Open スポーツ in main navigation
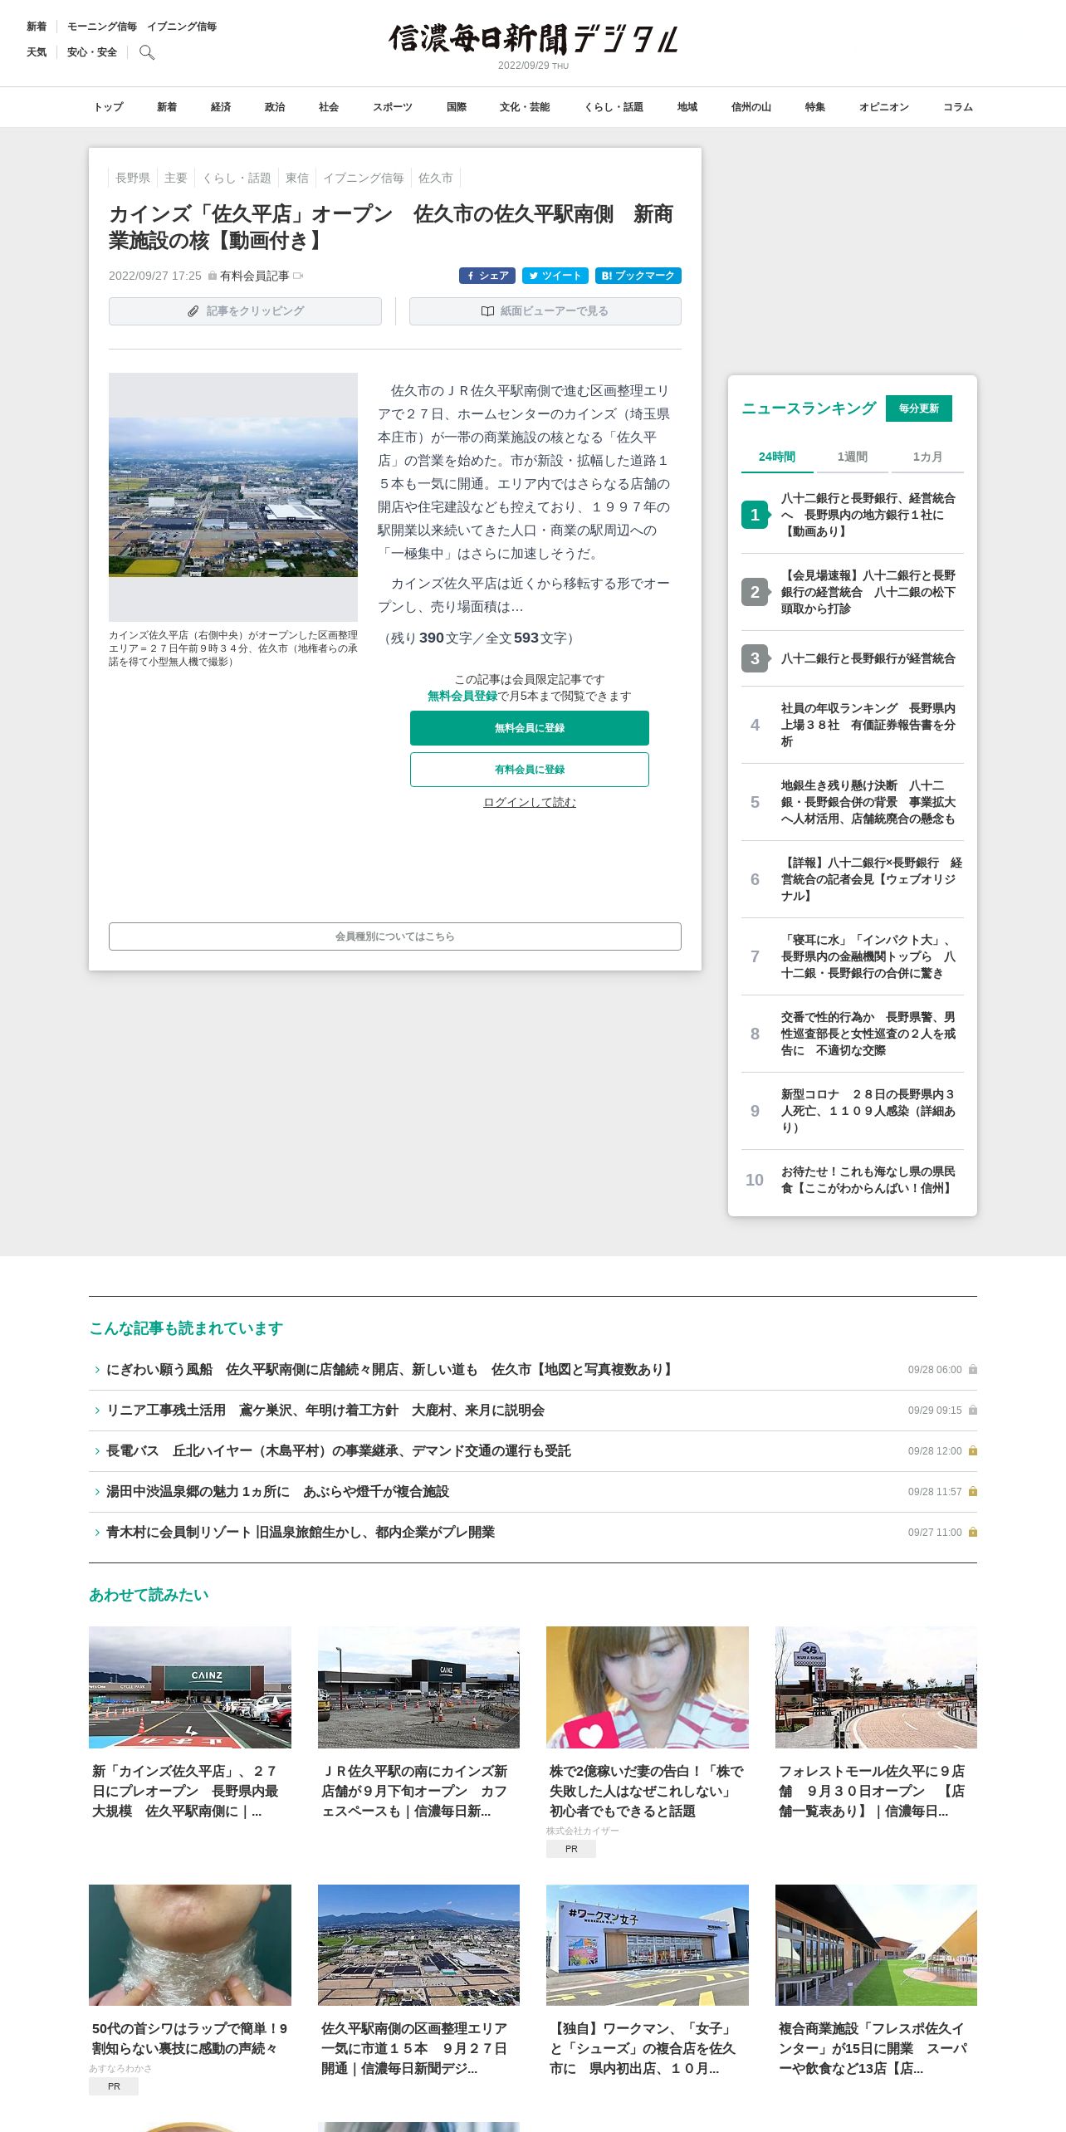Image resolution: width=1066 pixels, height=2132 pixels. click(392, 107)
